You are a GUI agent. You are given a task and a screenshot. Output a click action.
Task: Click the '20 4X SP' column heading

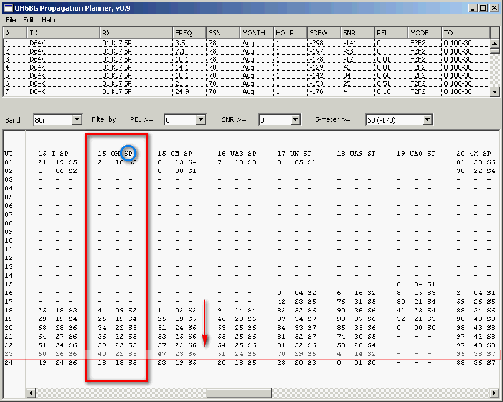(474, 153)
